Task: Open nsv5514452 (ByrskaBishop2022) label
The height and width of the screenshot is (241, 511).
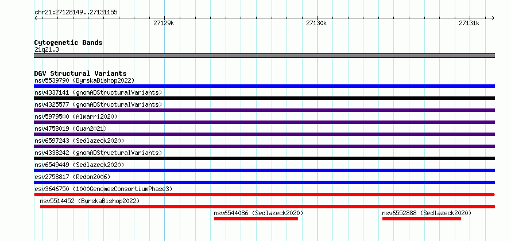Action: click(90, 201)
